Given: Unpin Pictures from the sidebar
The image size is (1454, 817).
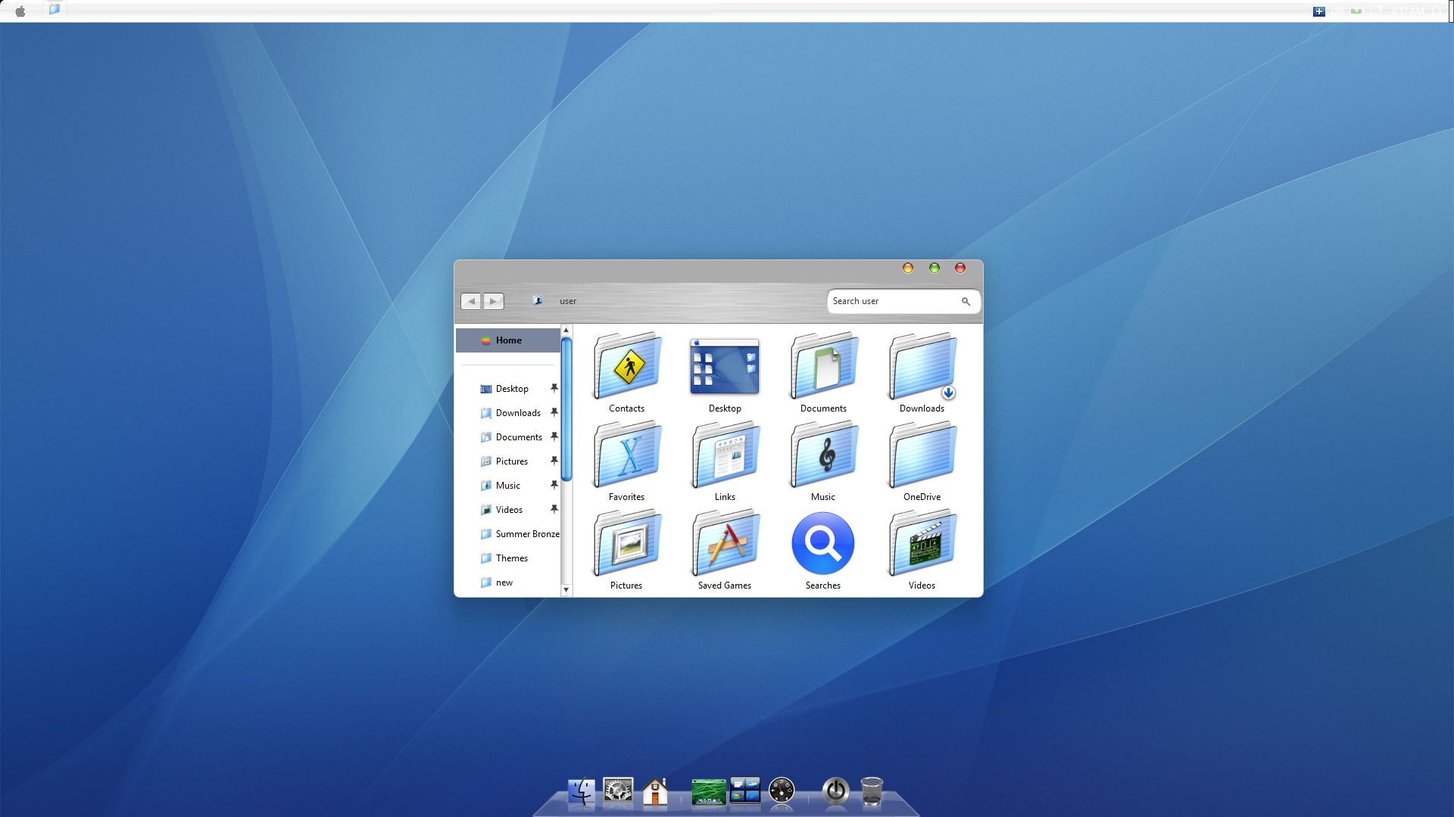Looking at the screenshot, I should click(555, 461).
